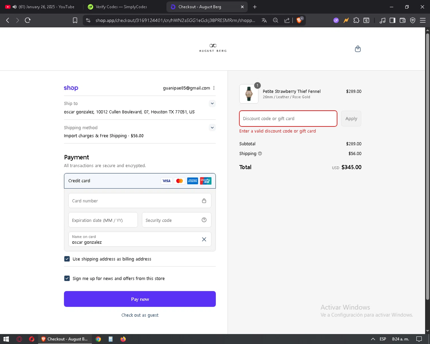Open the Brave wallet icon
The height and width of the screenshot is (344, 430).
coord(402,20)
